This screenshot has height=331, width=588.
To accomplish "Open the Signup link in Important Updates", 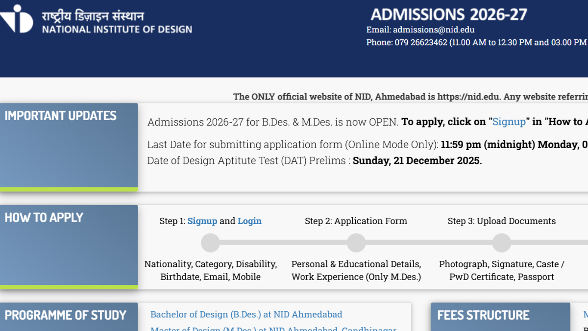I will click(509, 122).
